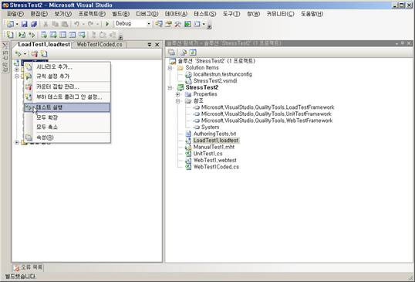
Task: Click the Cut scissors icon
Action: 46,25
